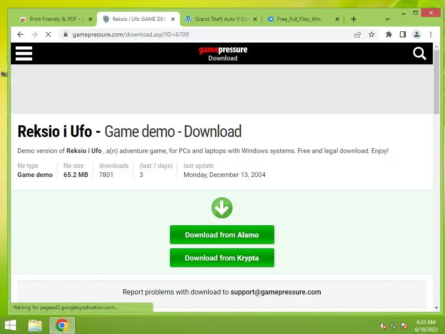Click Download from Alamo button
The height and width of the screenshot is (334, 445).
[222, 234]
